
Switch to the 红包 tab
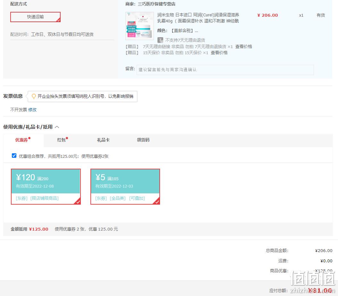(x=62, y=140)
